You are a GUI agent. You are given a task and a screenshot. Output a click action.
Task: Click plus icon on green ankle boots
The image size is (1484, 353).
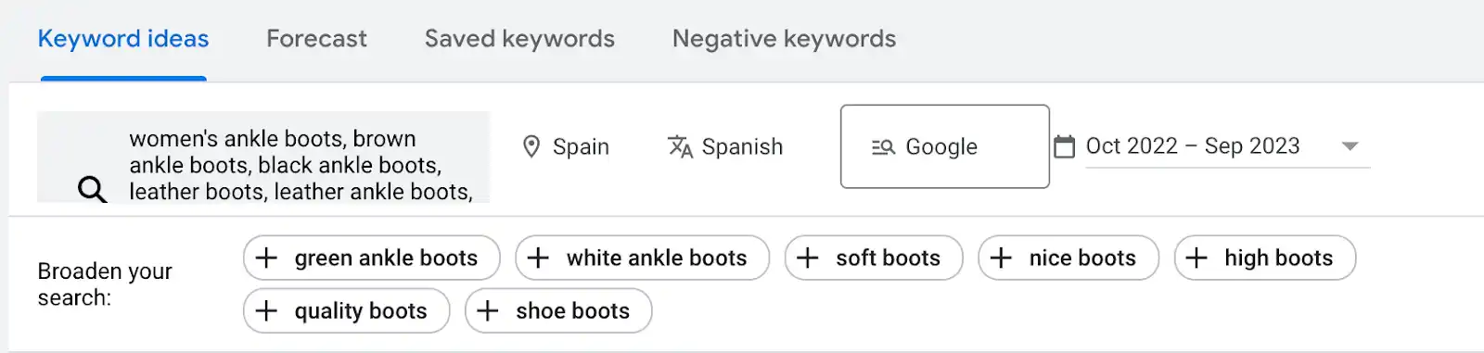[x=266, y=258]
